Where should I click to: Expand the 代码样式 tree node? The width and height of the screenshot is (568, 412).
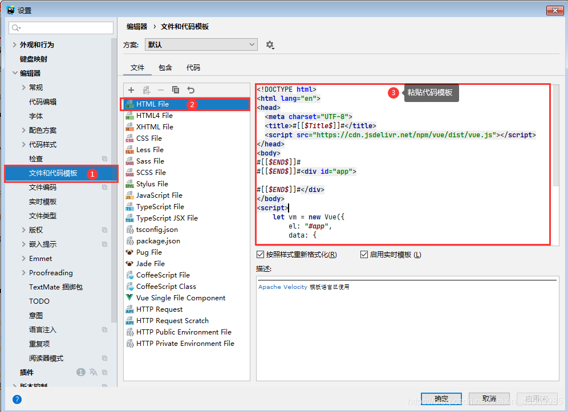tap(23, 144)
